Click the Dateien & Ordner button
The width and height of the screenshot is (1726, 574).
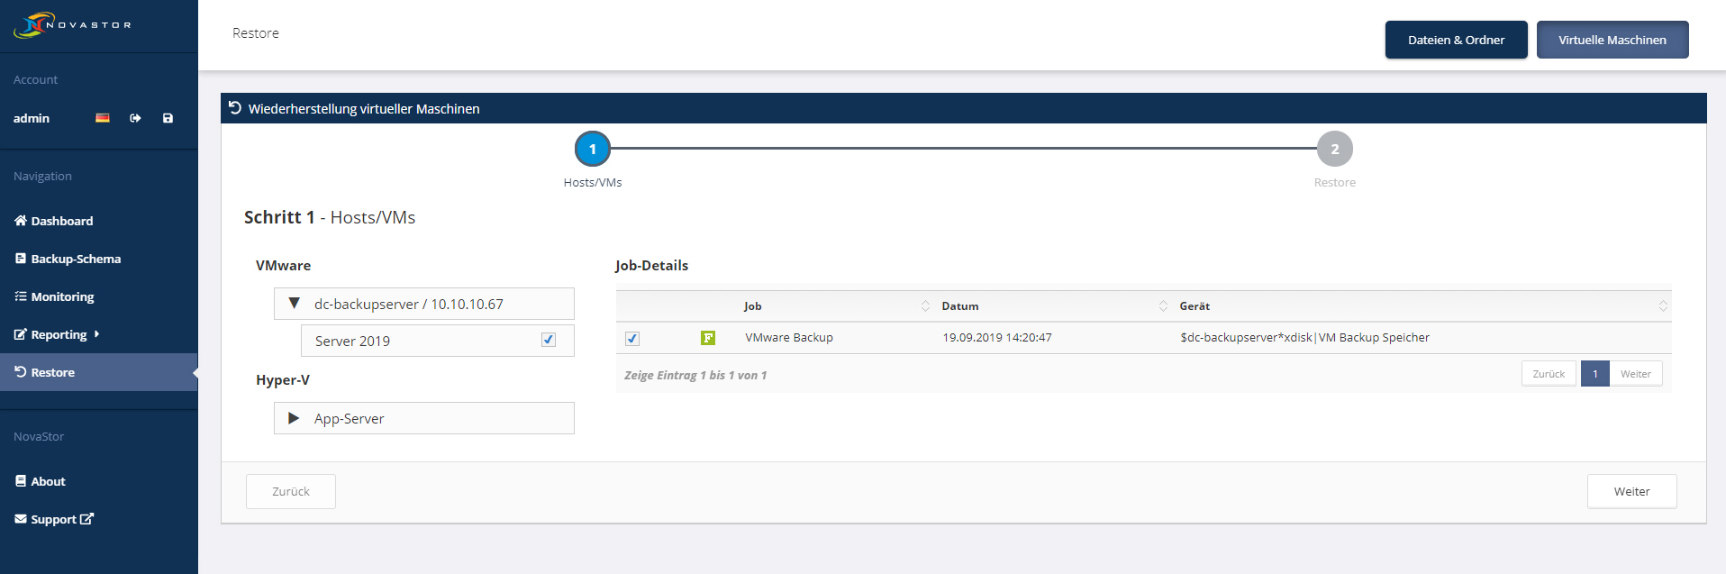pos(1456,40)
